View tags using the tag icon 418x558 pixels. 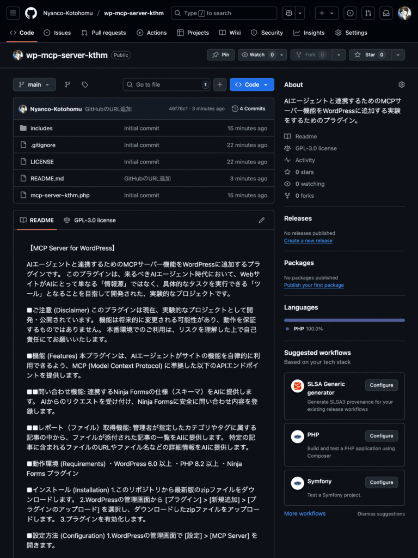click(x=85, y=84)
